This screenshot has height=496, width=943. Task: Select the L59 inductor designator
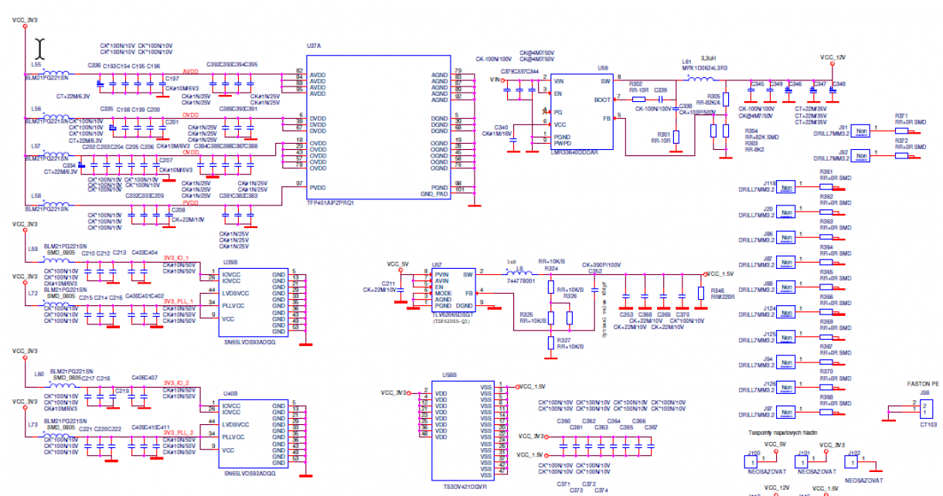pyautogui.click(x=32, y=249)
